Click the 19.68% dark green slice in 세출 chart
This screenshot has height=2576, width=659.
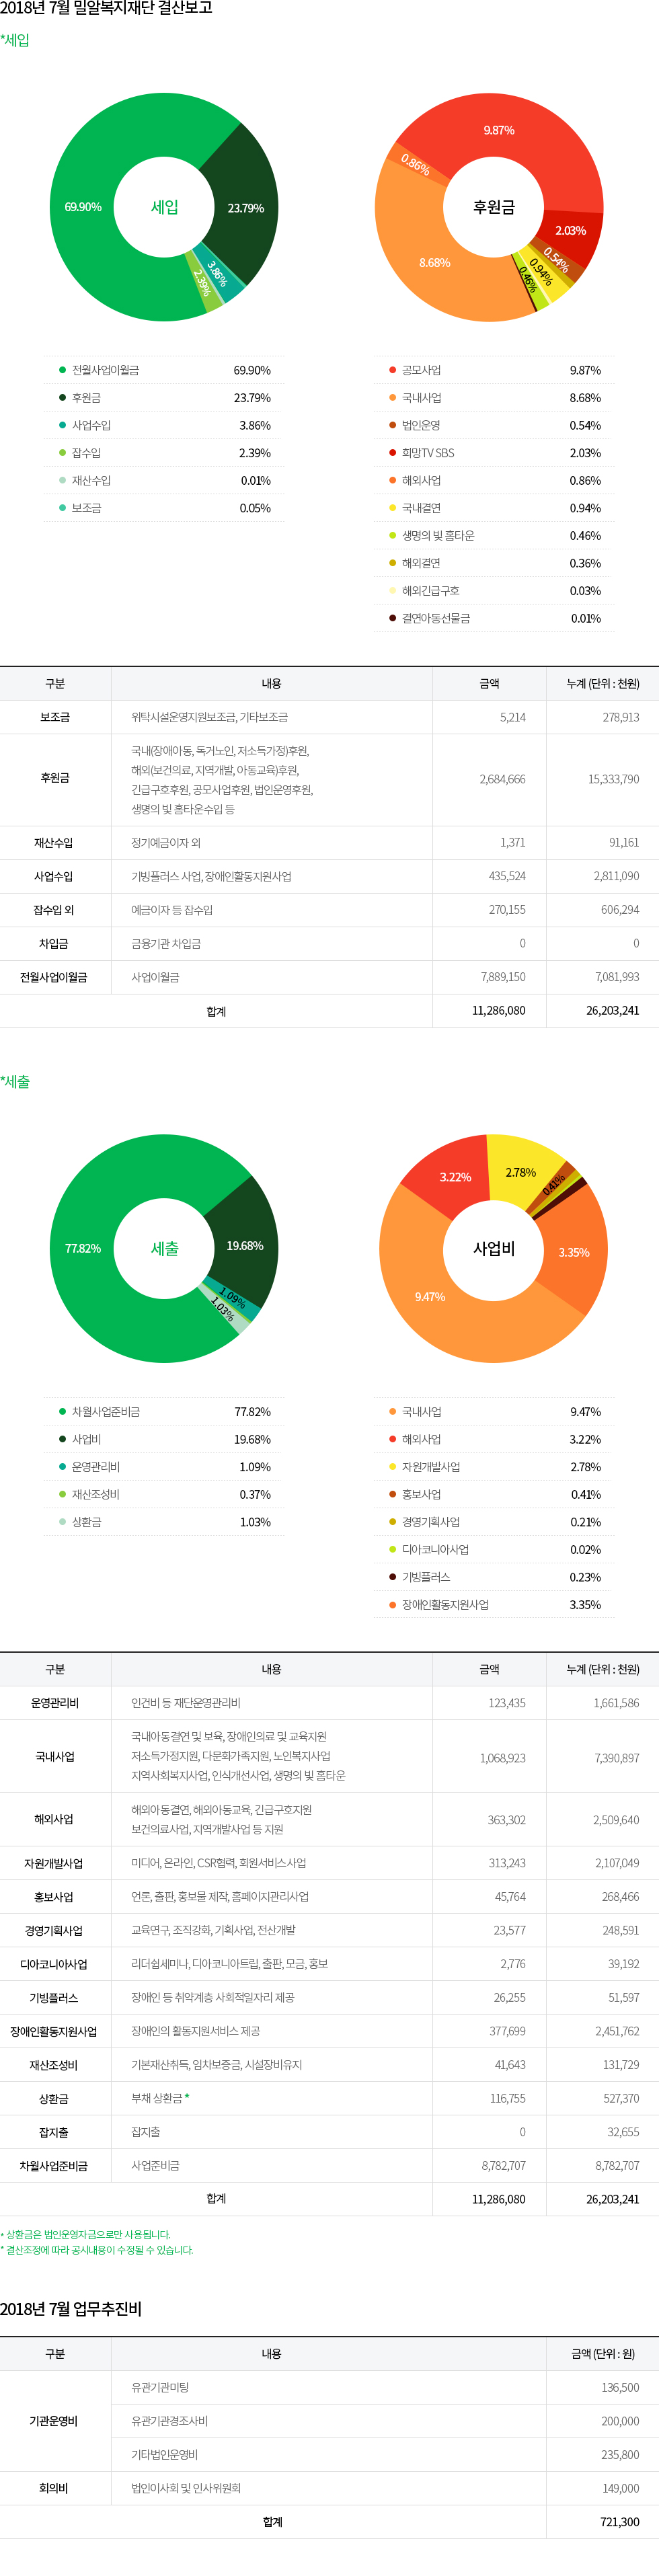click(x=245, y=1246)
